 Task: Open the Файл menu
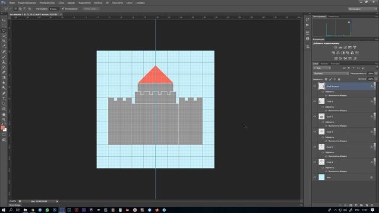coord(12,3)
